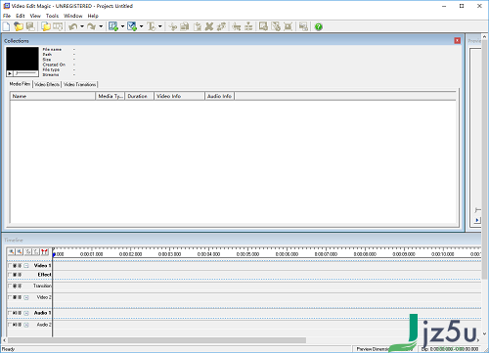
Task: Sort by the Media Type column header
Action: [x=111, y=96]
